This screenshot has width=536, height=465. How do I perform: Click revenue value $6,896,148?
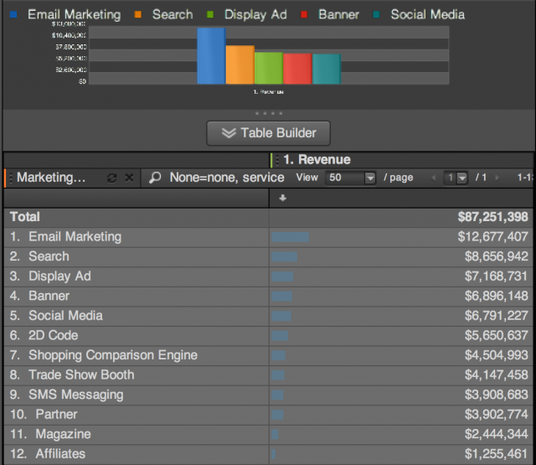[x=497, y=296]
